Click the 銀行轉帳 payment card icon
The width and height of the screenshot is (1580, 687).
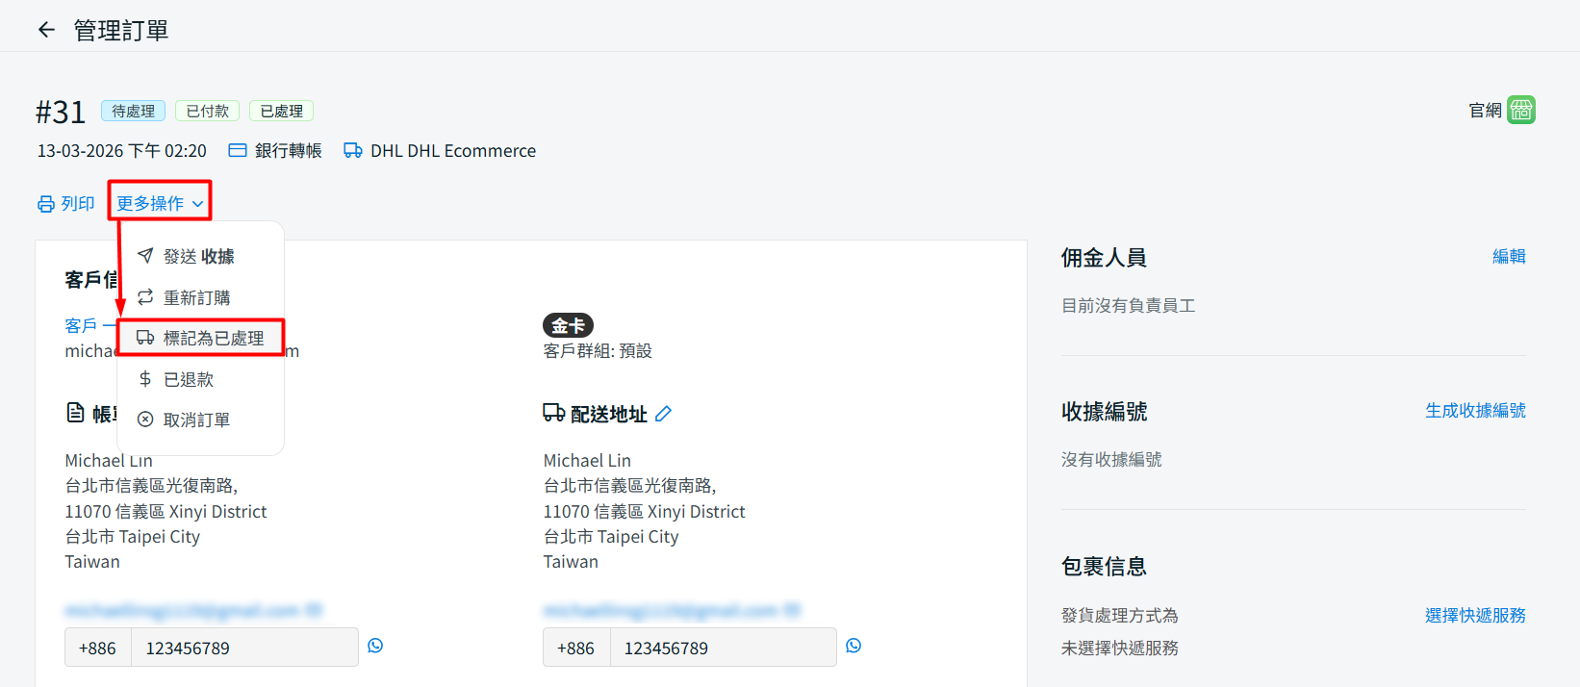[238, 151]
